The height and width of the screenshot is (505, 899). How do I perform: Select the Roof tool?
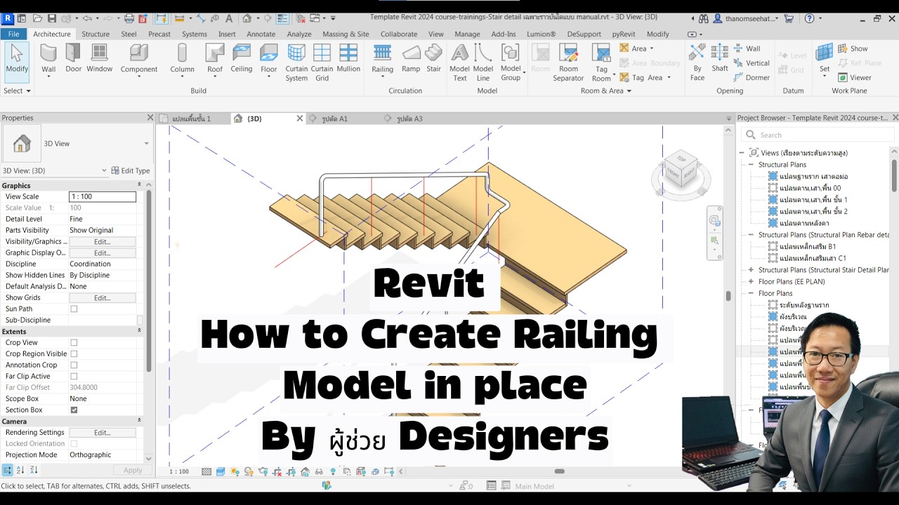pos(215,59)
